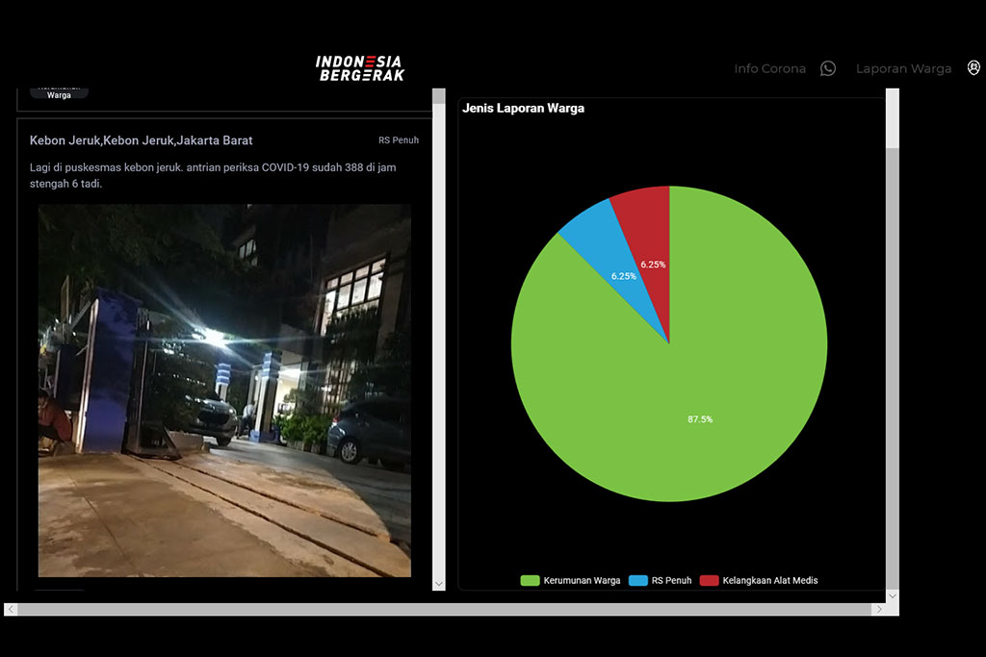Click the Indonesia Bergerak logo
986x657 pixels.
click(x=360, y=67)
